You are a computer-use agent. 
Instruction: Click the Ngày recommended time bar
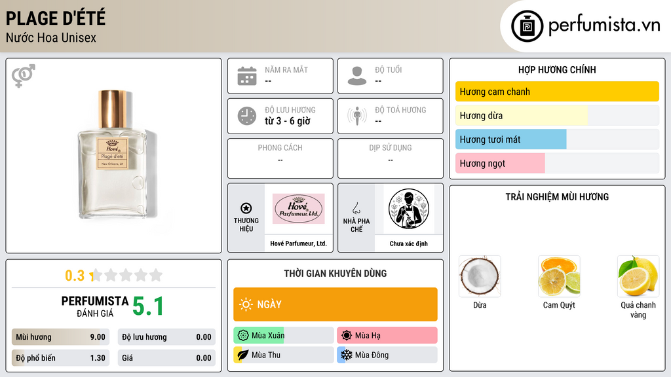tap(335, 304)
